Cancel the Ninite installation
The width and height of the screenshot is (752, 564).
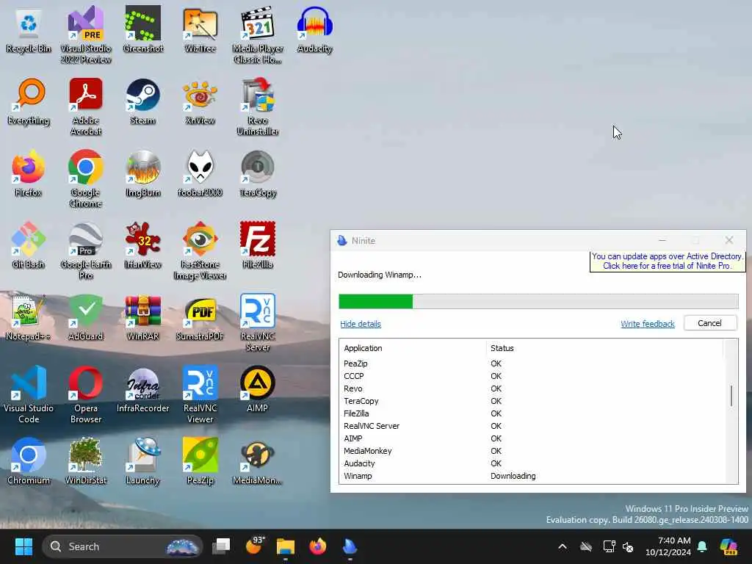point(710,323)
